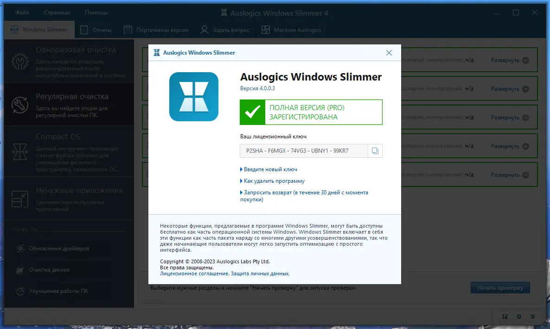Expand the fifth section via Развернуть
This screenshot has height=329, width=550.
pyautogui.click(x=510, y=175)
